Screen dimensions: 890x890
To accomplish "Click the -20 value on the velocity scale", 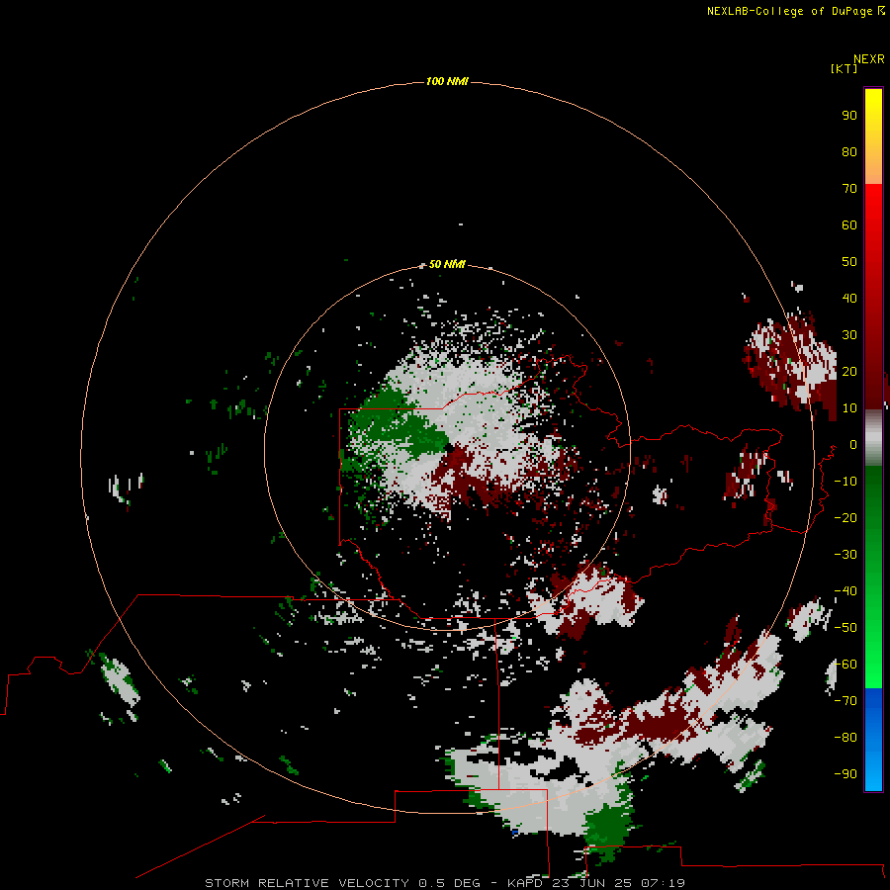I will (845, 518).
